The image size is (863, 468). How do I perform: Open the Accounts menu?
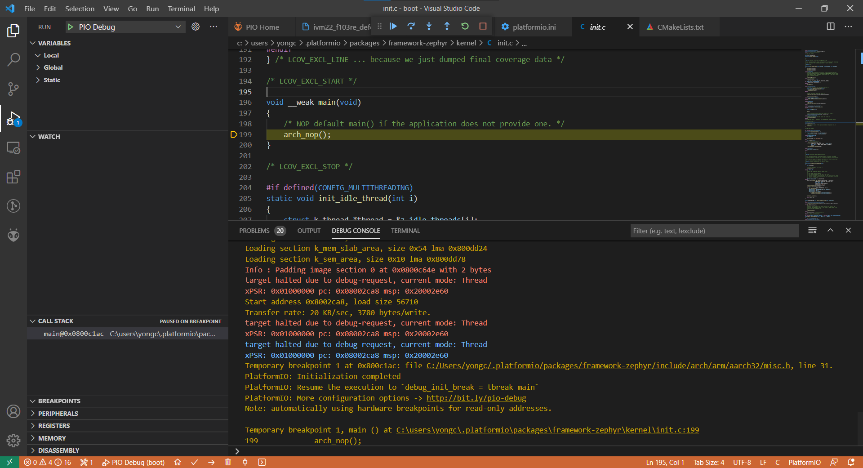point(13,411)
